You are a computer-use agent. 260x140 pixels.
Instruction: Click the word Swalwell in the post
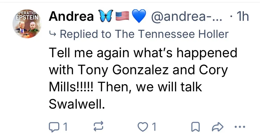(77, 104)
